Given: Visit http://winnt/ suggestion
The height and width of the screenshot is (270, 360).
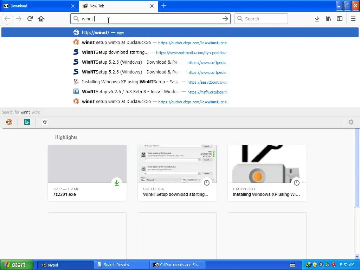Looking at the screenshot, I should click(x=180, y=32).
